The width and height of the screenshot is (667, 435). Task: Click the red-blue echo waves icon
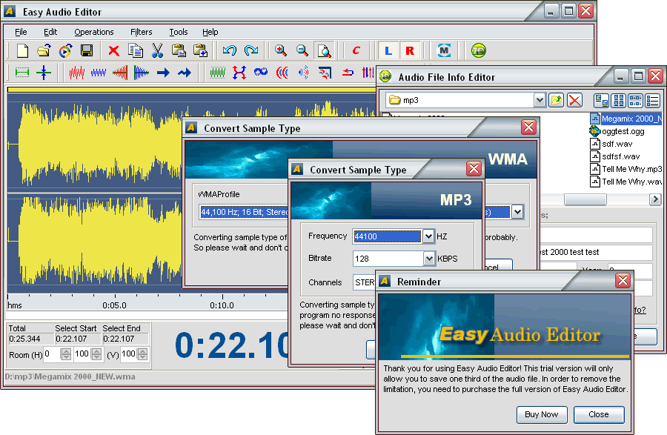click(x=282, y=73)
